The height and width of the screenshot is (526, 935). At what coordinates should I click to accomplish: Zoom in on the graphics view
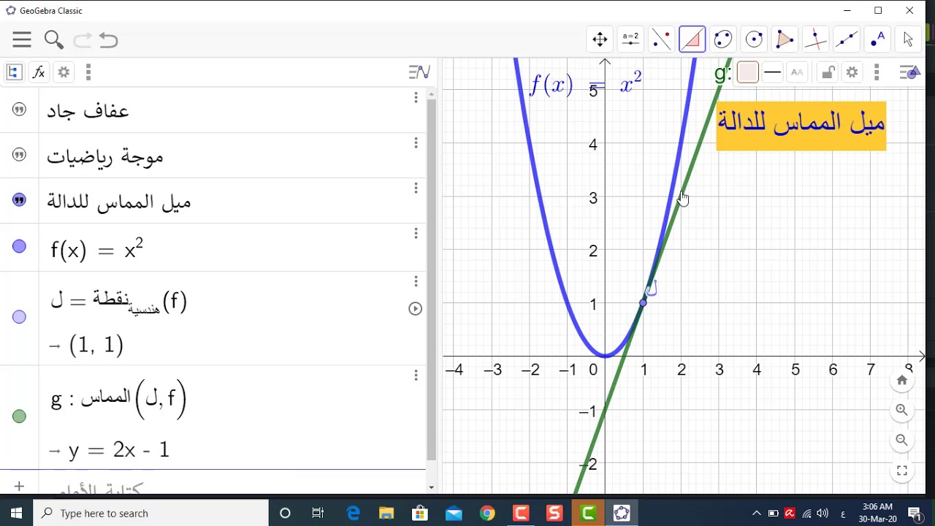[902, 410]
